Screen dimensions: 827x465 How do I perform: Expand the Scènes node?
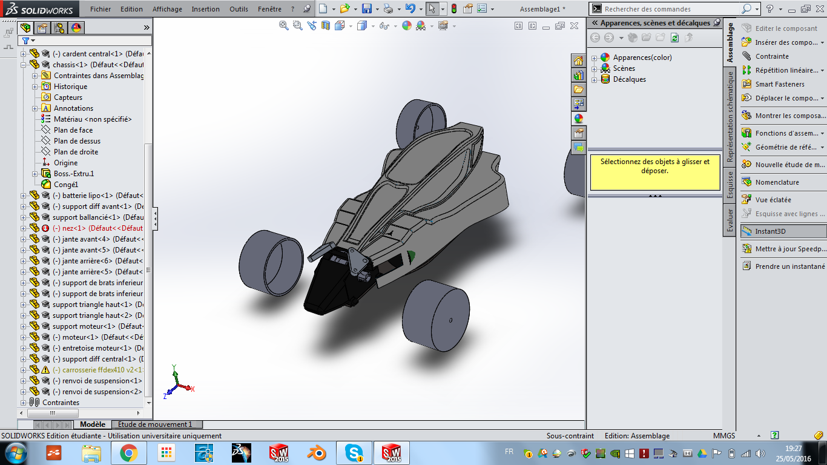coord(594,68)
